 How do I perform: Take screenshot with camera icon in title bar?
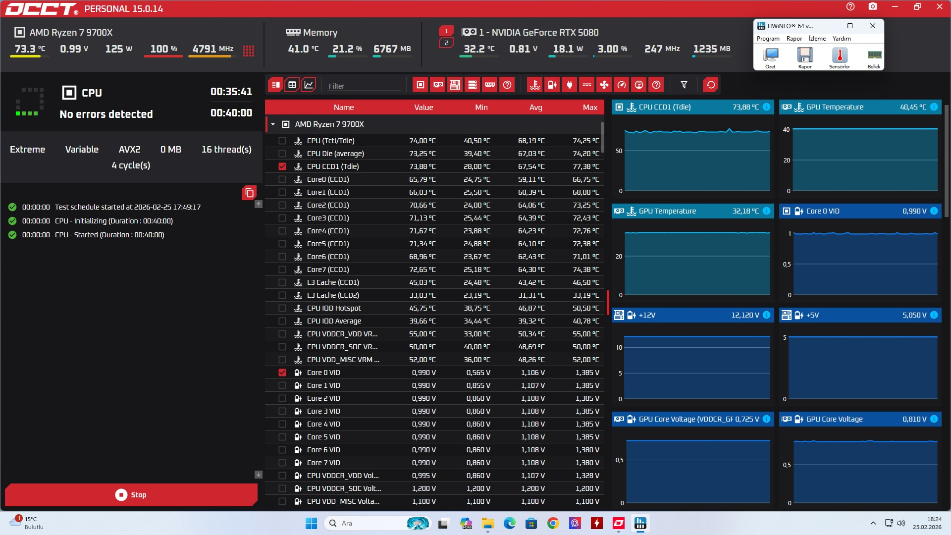tap(873, 6)
